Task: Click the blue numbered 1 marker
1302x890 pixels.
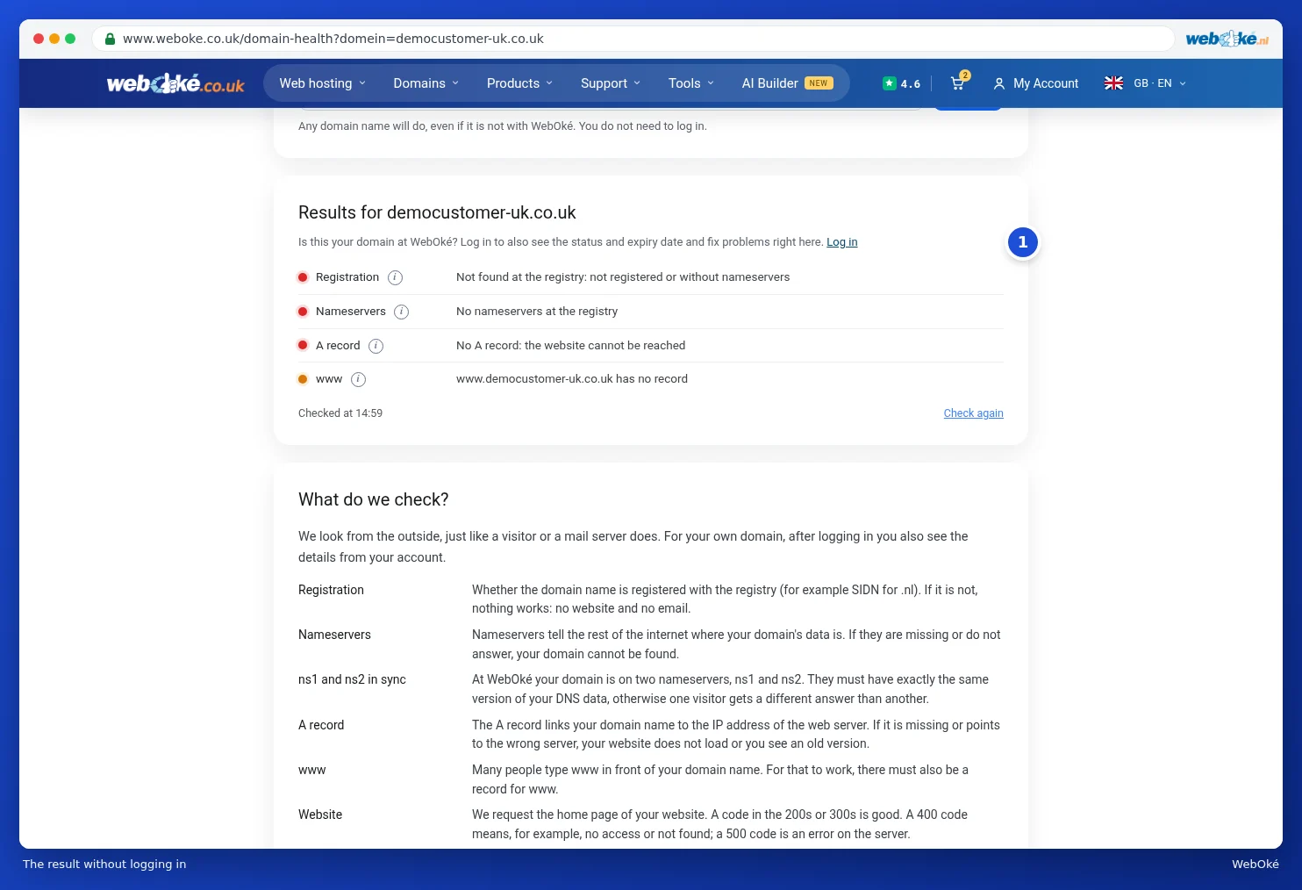Action: point(1022,242)
